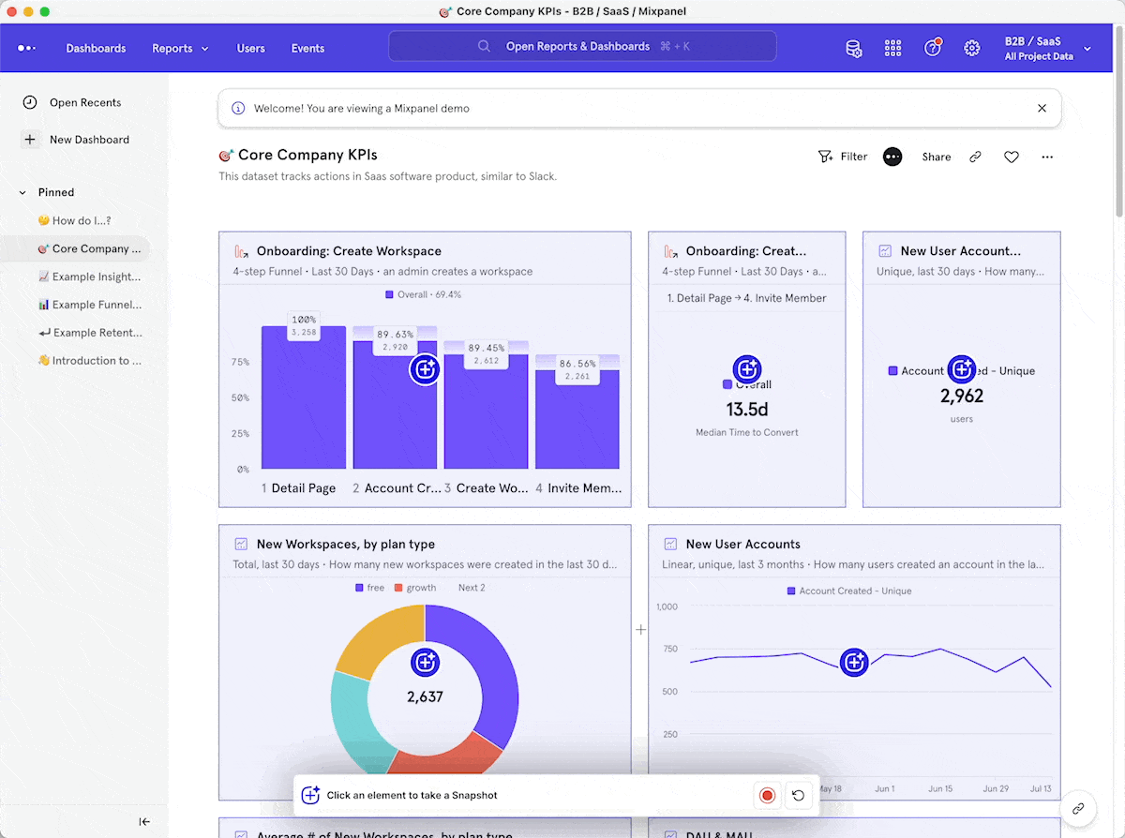Viewport: 1125px width, 838px height.
Task: Click the Detail Page bar in the funnel chart
Action: (304, 397)
